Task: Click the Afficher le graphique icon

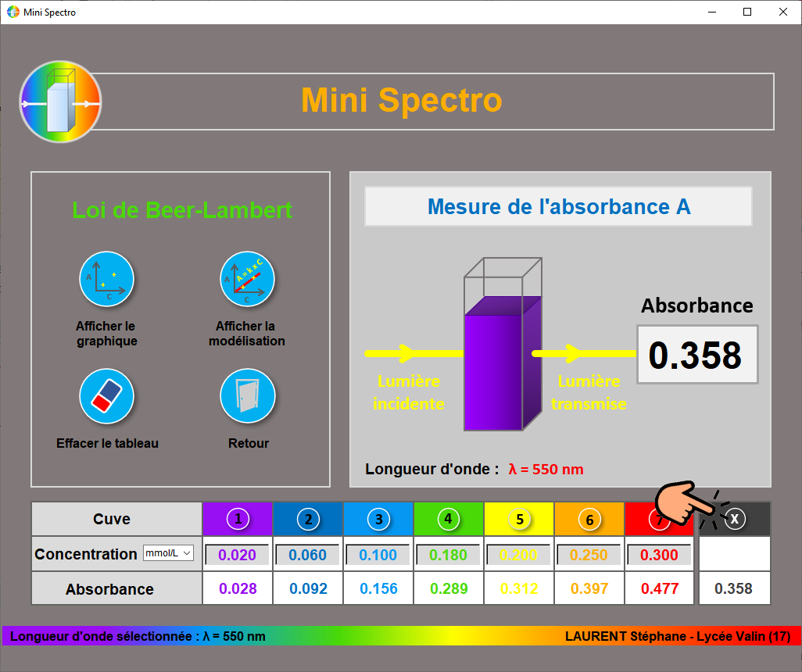Action: 107,279
